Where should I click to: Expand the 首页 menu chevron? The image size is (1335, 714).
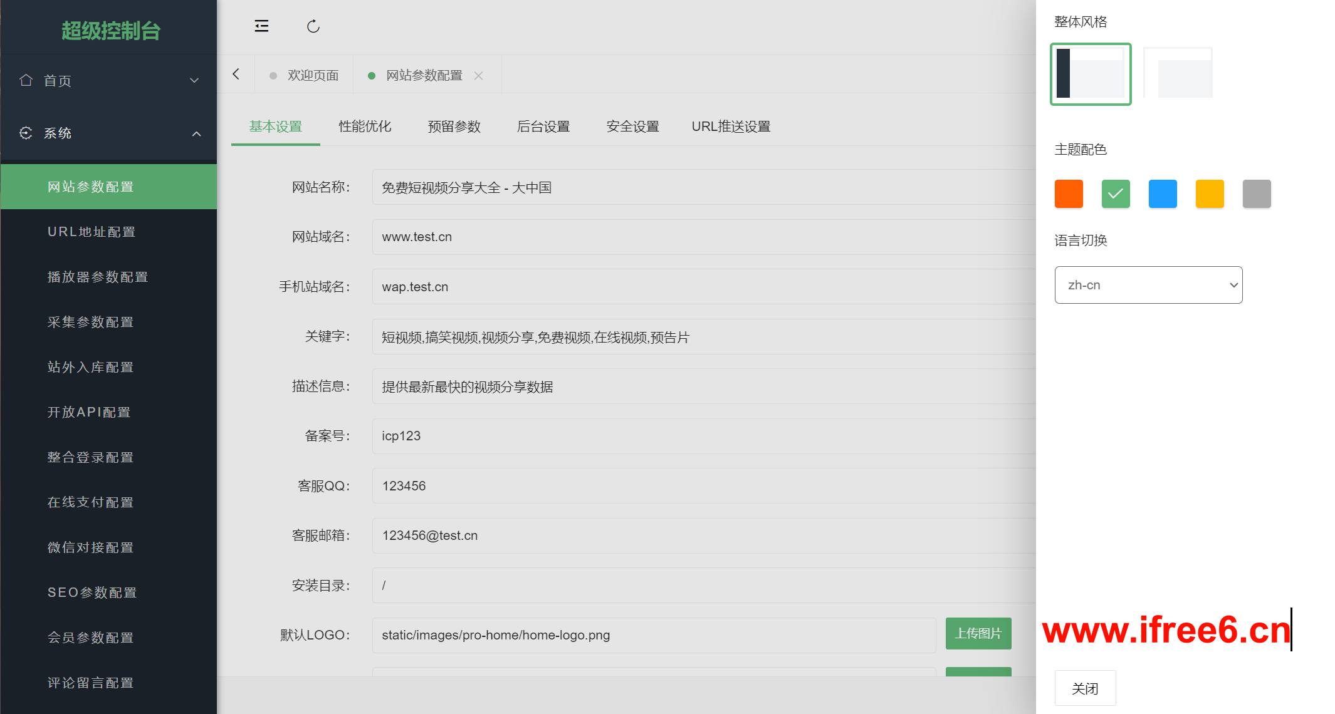tap(194, 80)
